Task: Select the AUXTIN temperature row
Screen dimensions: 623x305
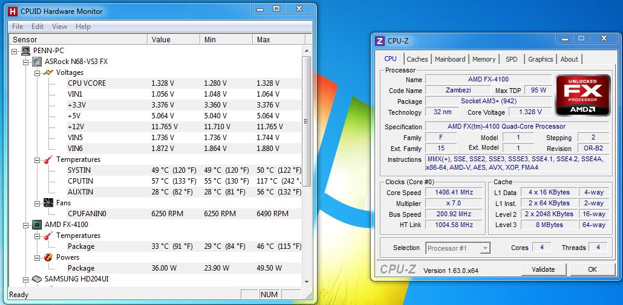Action: [184, 192]
